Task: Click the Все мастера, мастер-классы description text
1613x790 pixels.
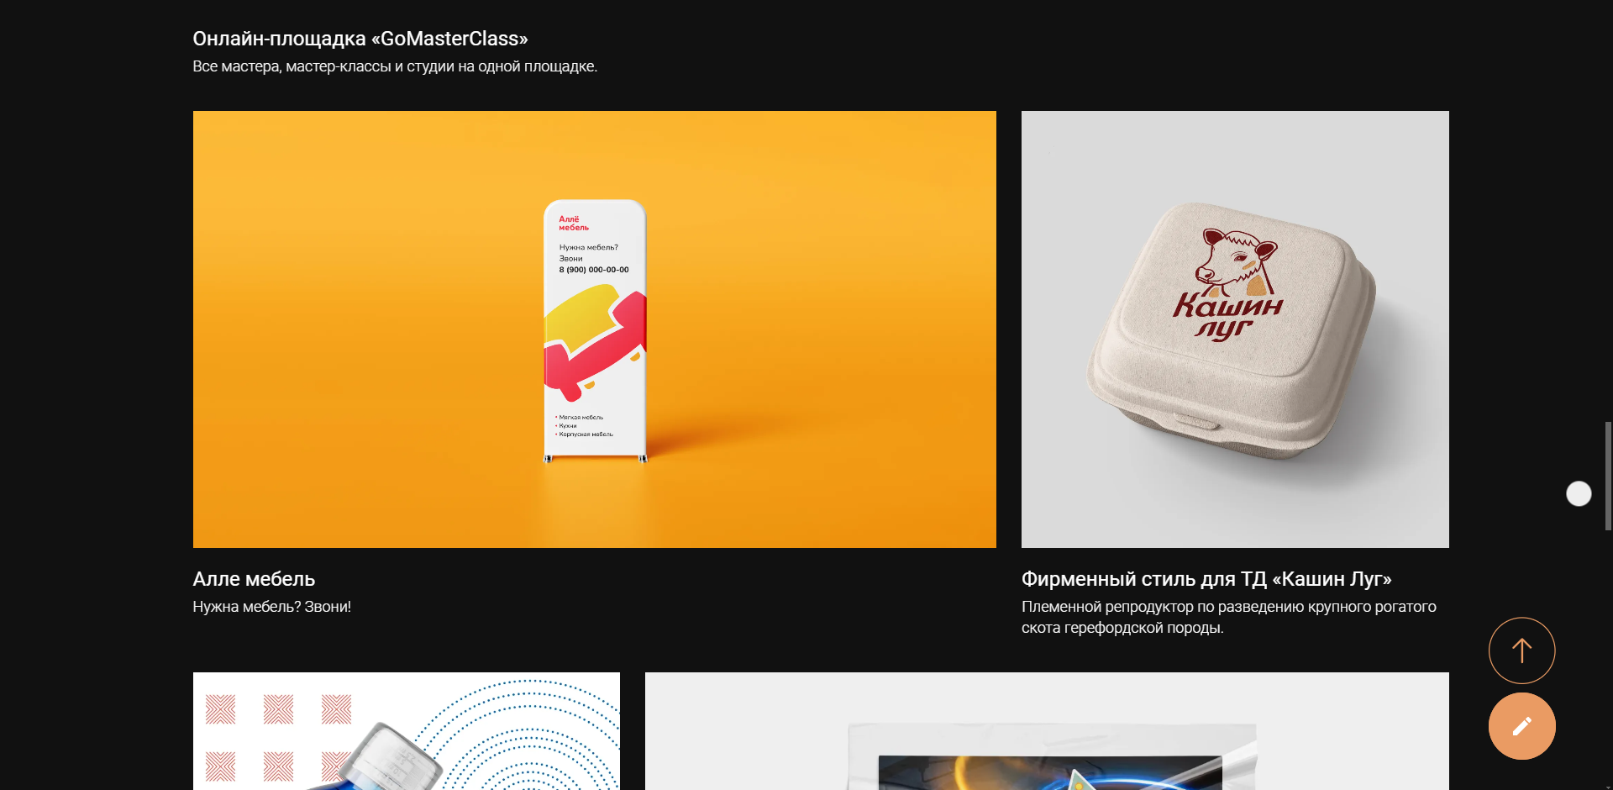Action: (x=395, y=66)
